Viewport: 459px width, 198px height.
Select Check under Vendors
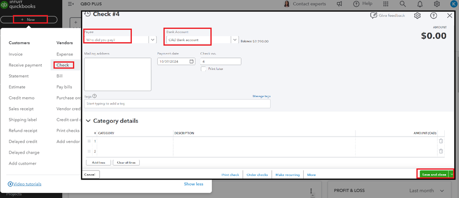62,65
